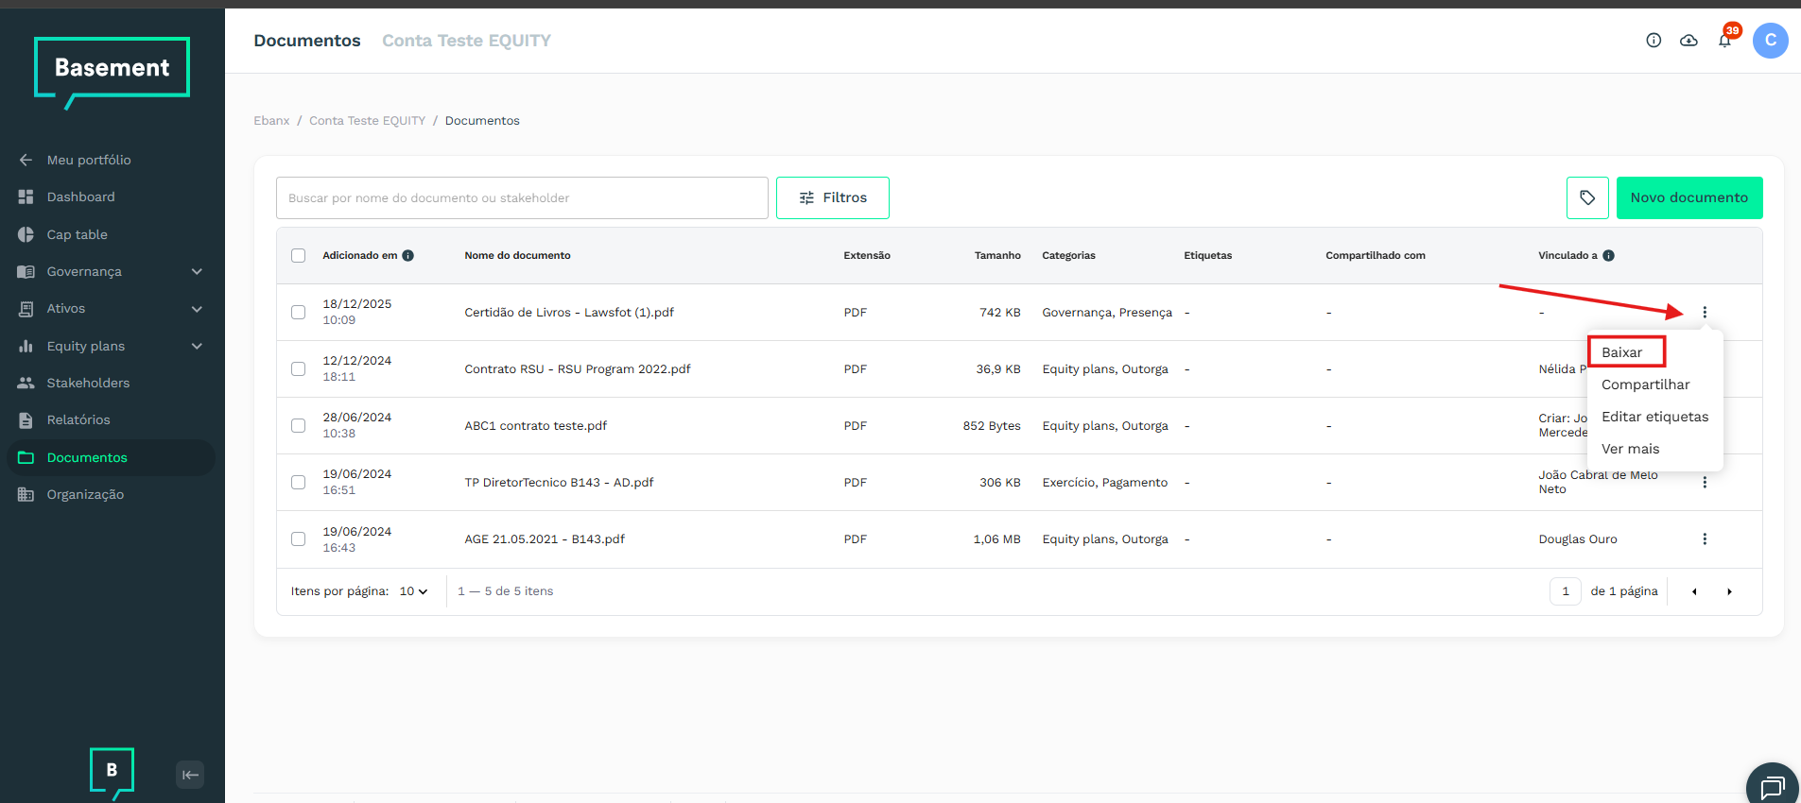
Task: Select Compartilhar in the context menu
Action: tap(1645, 384)
